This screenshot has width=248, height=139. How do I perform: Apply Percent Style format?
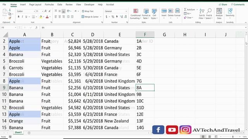point(113,17)
